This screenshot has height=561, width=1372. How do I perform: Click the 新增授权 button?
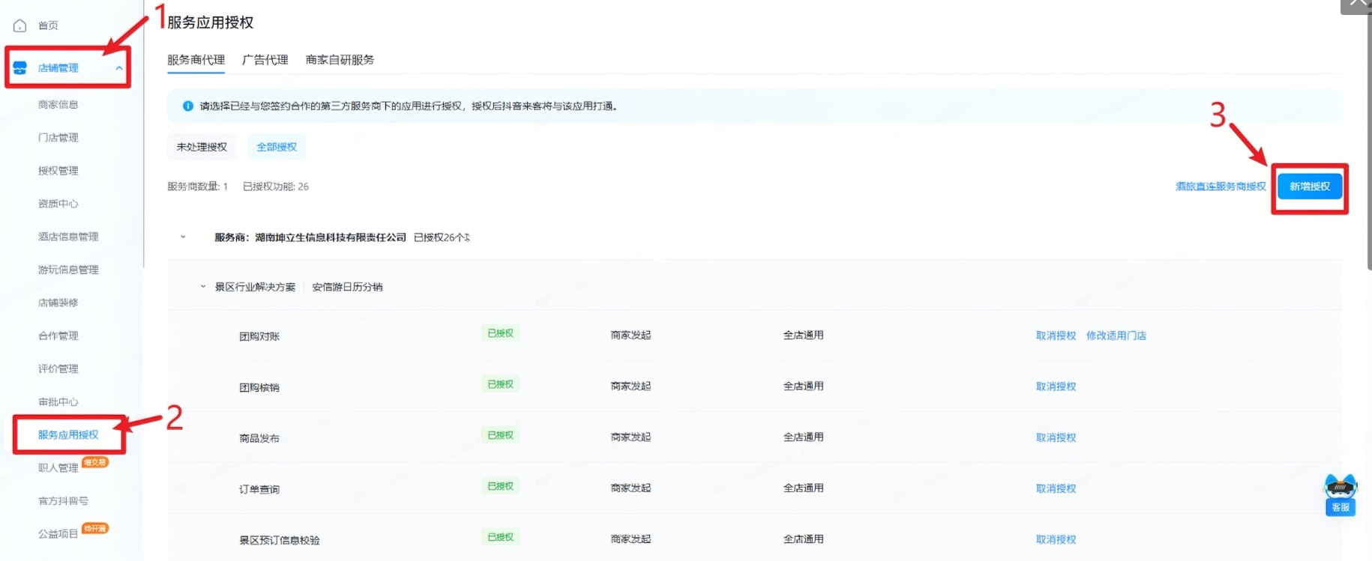click(1310, 187)
